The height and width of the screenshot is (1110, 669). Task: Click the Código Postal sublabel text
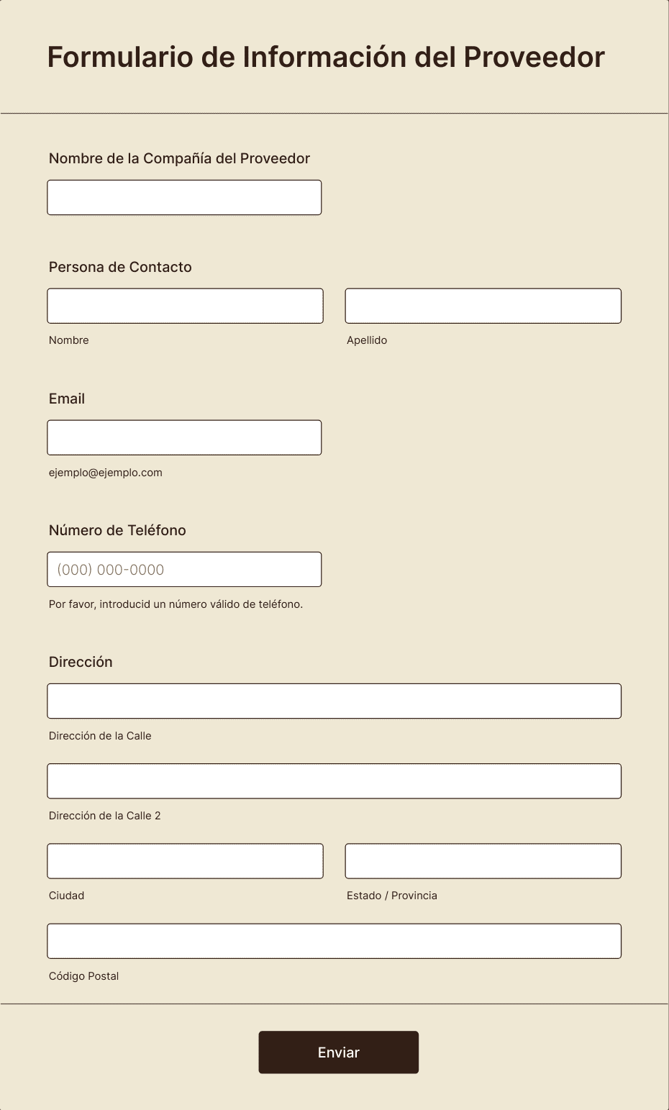[x=83, y=976]
